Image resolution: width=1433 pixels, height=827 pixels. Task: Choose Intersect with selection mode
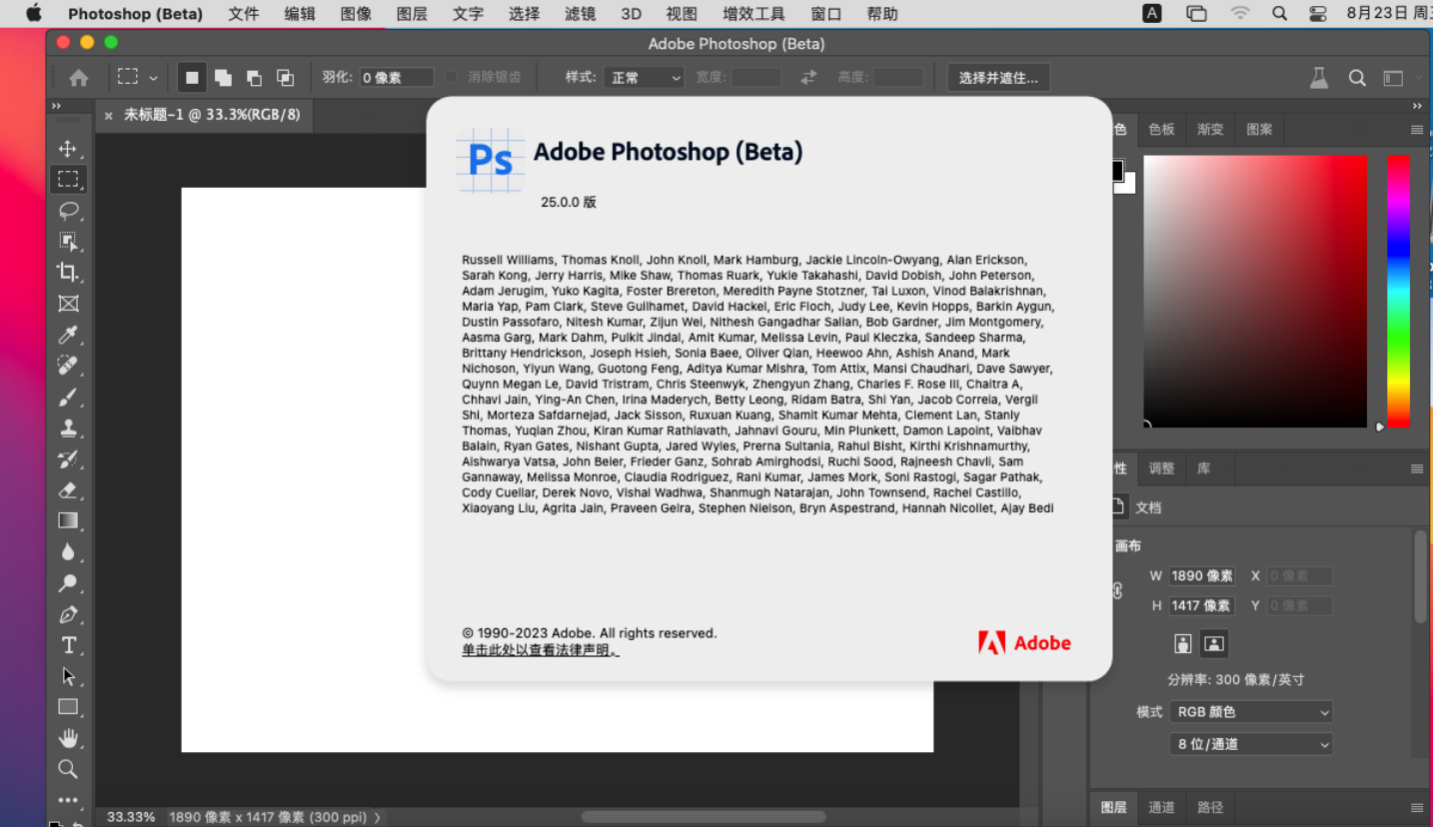pyautogui.click(x=285, y=78)
